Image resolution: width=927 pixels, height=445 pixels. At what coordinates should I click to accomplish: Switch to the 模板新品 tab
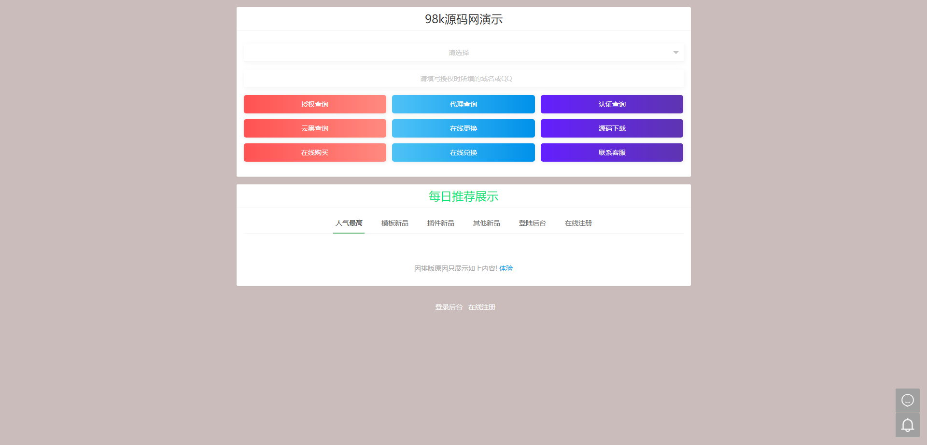click(394, 223)
